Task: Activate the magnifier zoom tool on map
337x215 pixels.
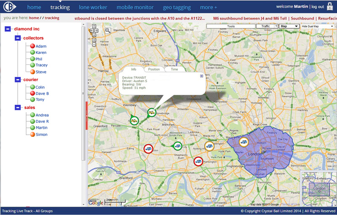Action: coord(108,31)
